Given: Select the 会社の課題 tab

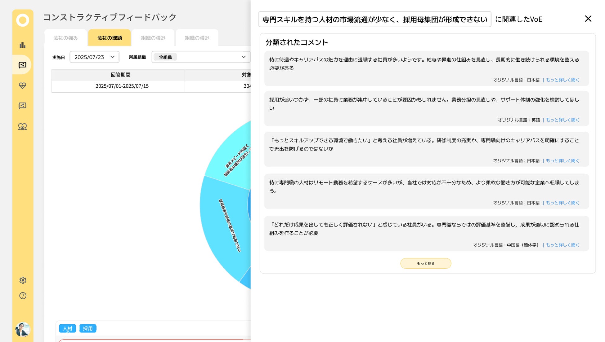Looking at the screenshot, I should [110, 38].
